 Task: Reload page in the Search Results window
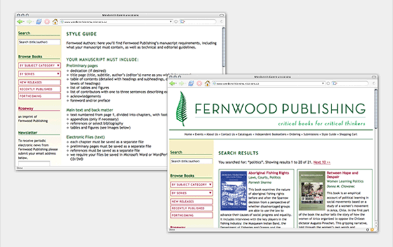point(191,83)
